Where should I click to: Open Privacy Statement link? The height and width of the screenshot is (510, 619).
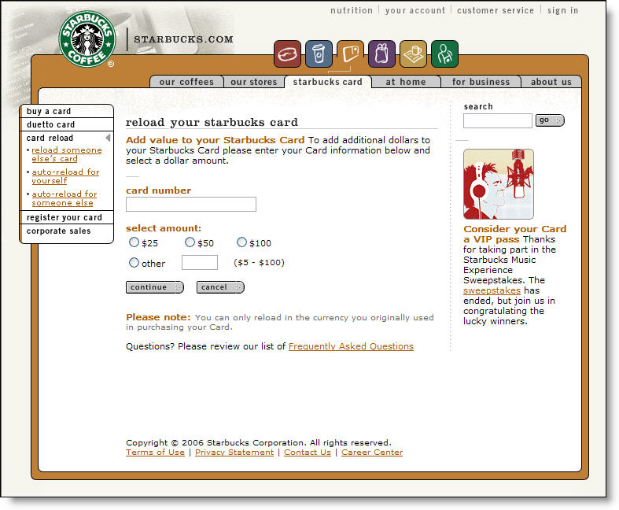pos(234,453)
